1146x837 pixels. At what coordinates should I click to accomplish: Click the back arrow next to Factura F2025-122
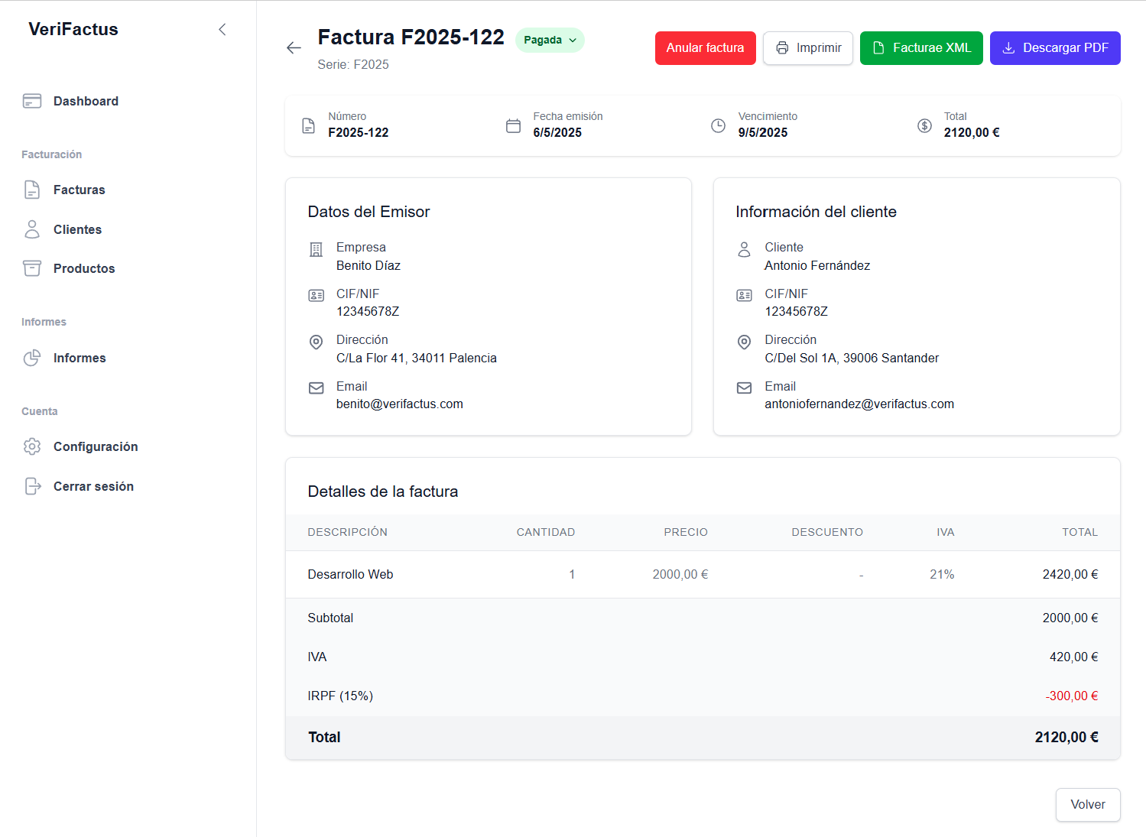294,47
